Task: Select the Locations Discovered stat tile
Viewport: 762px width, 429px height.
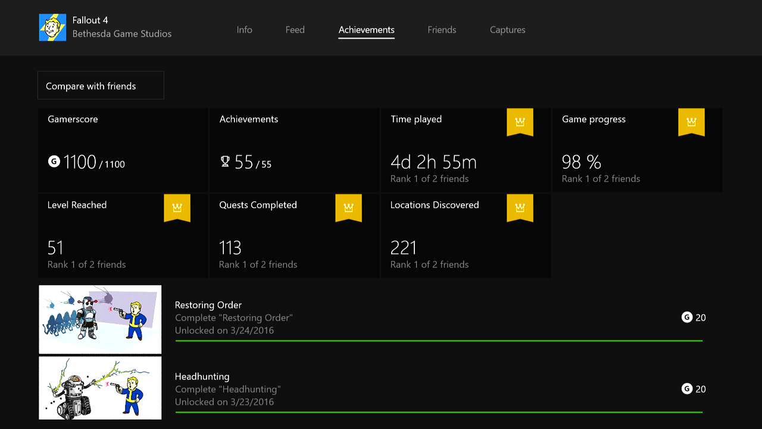Action: point(466,236)
